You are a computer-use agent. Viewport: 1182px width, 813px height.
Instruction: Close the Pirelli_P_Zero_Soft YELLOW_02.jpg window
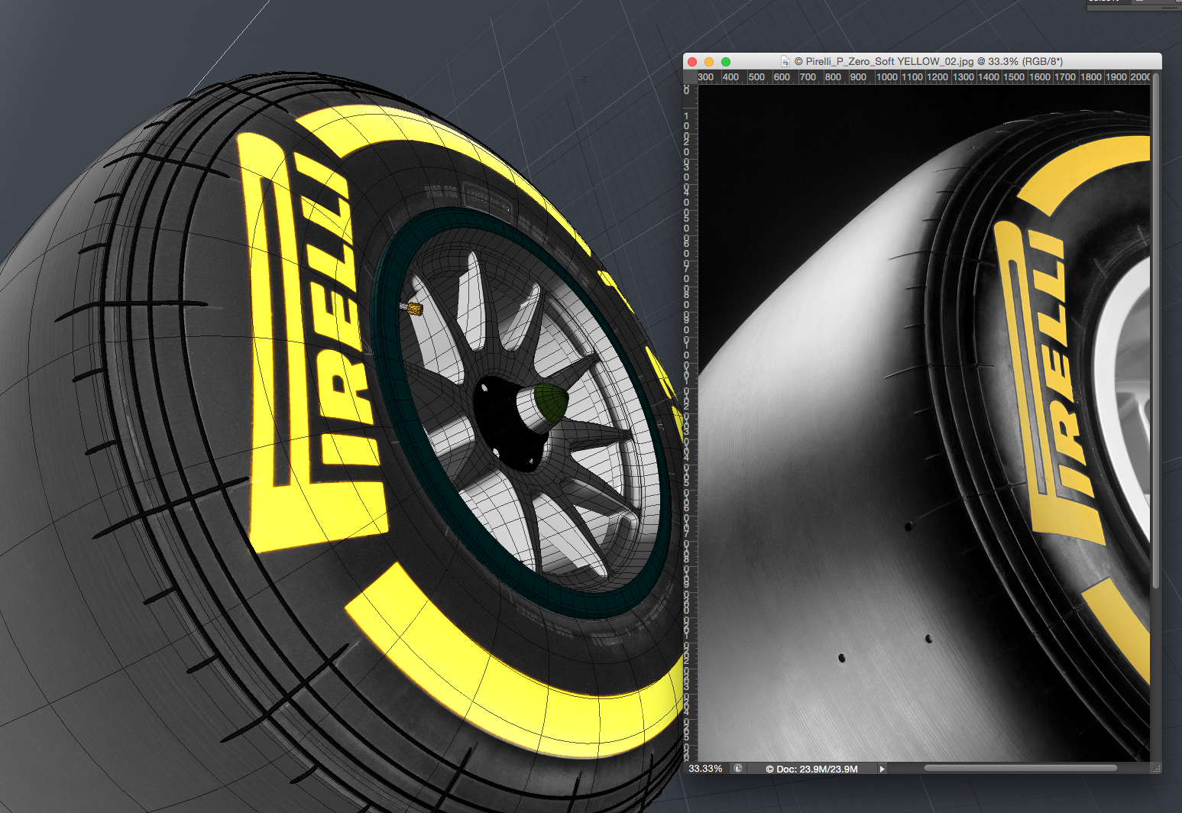click(692, 61)
